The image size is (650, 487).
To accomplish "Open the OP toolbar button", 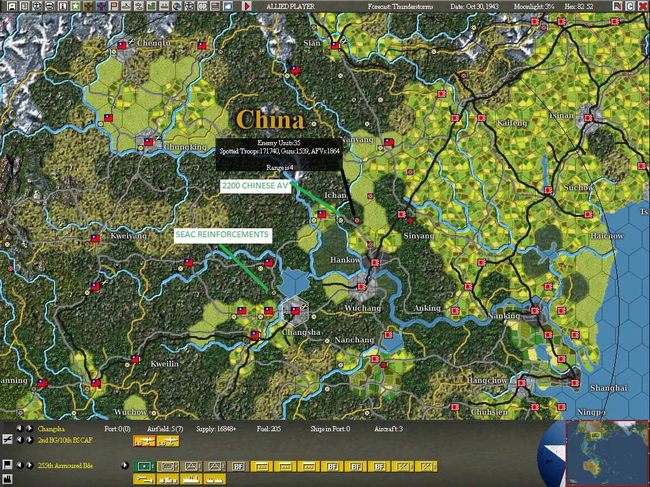I will (202, 6).
